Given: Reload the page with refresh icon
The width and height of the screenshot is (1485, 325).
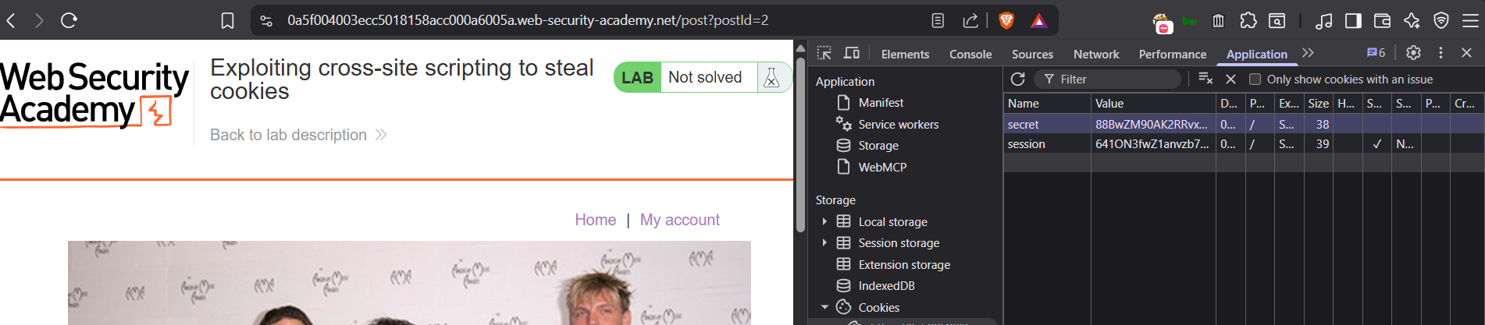Looking at the screenshot, I should (69, 20).
